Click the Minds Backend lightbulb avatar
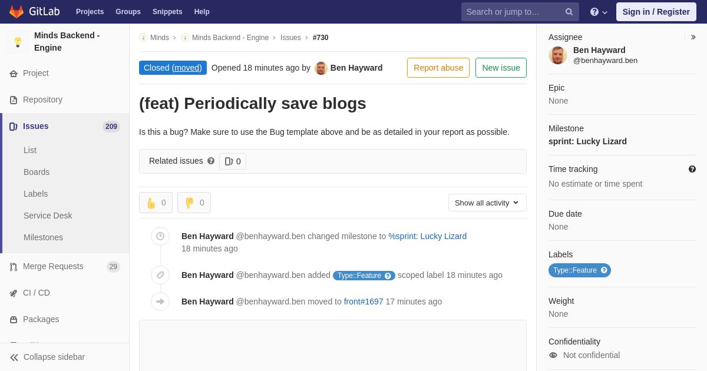The height and width of the screenshot is (371, 707). 18,42
